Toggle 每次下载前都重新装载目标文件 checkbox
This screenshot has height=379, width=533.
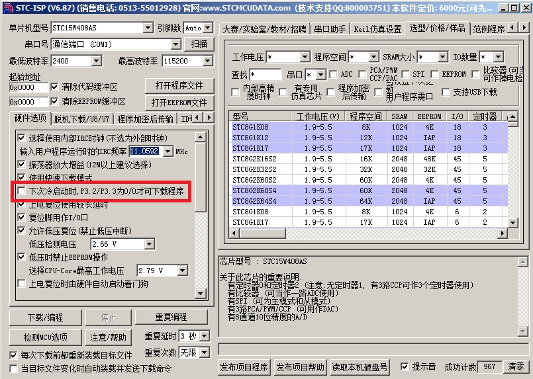pos(13,355)
